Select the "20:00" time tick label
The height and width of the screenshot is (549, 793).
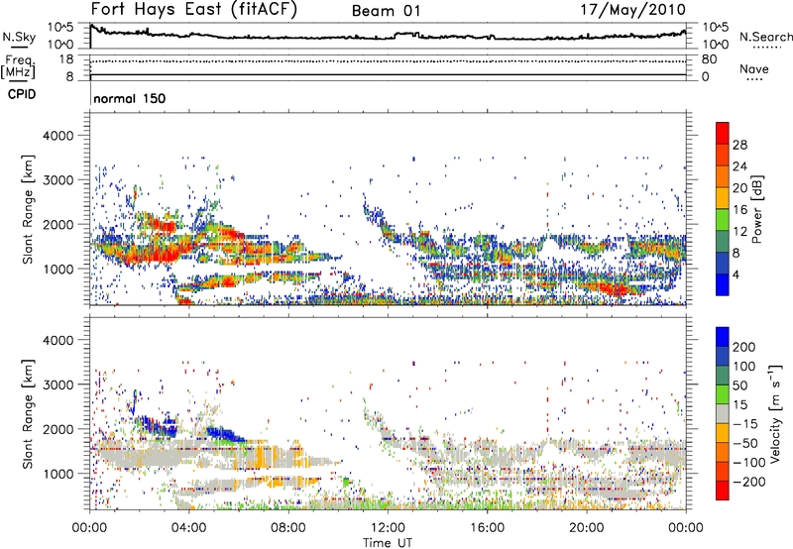pyautogui.click(x=587, y=528)
